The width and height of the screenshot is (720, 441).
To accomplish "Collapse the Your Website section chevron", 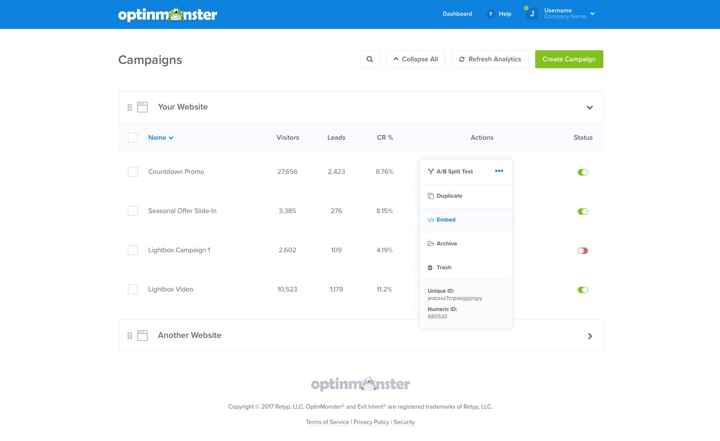I will tap(590, 107).
